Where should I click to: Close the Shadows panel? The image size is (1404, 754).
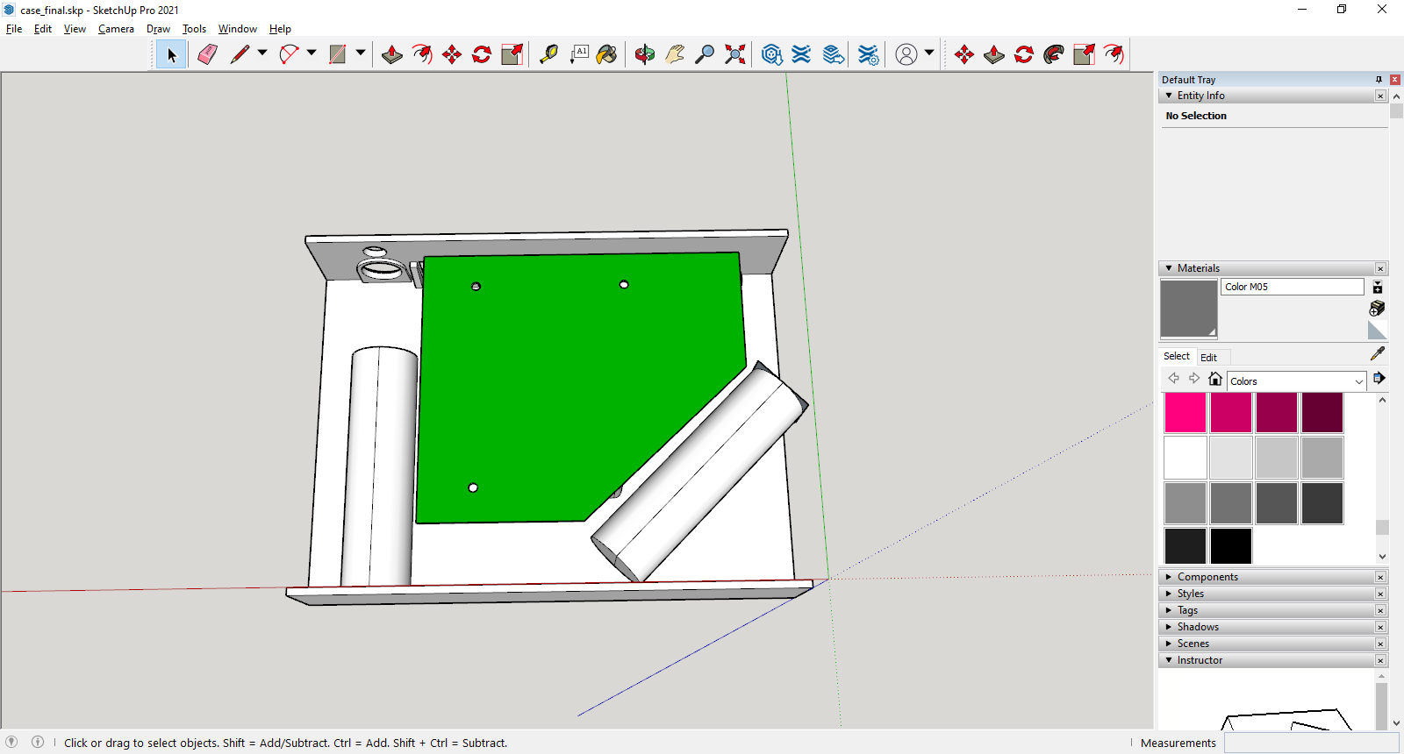tap(1380, 627)
